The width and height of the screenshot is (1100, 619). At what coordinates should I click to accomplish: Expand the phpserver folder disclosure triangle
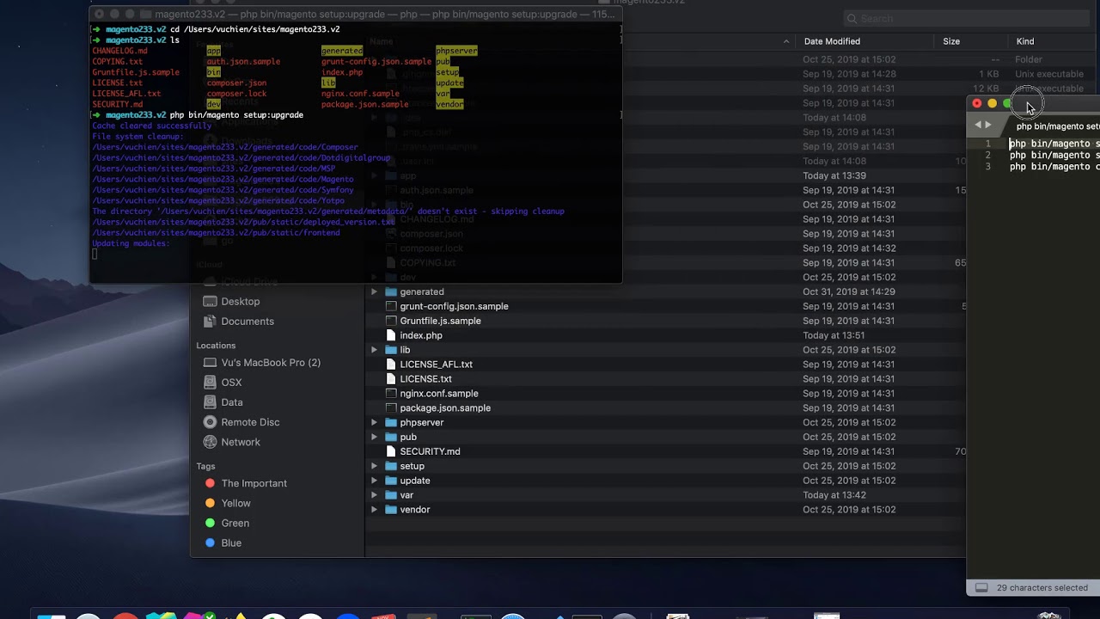[374, 423]
